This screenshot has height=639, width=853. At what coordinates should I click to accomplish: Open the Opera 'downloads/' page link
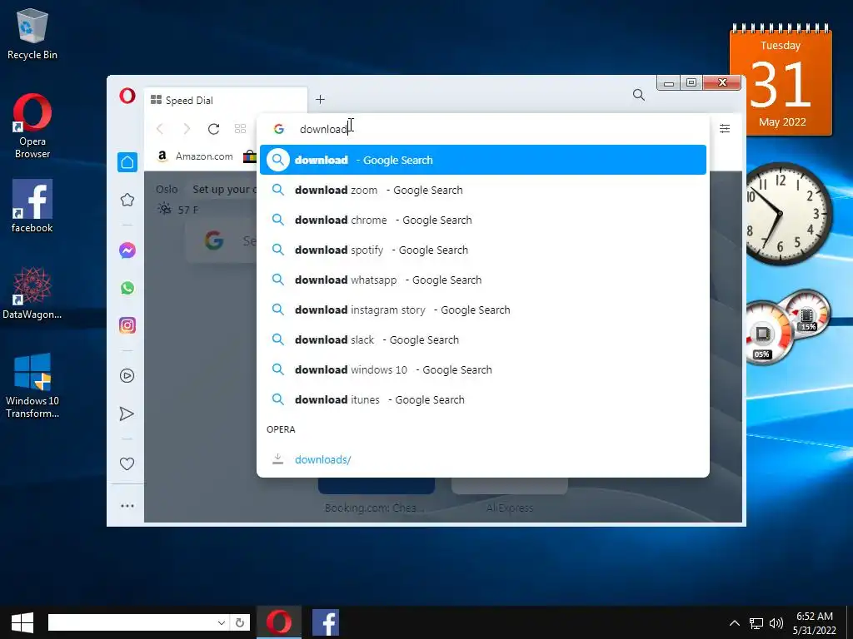pyautogui.click(x=322, y=459)
